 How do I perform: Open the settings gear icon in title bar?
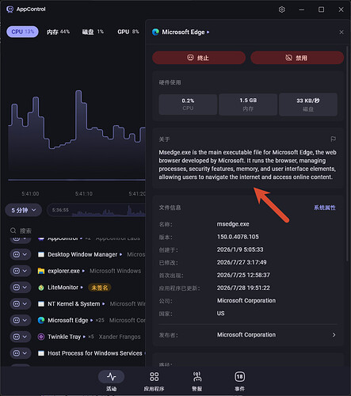pos(282,10)
